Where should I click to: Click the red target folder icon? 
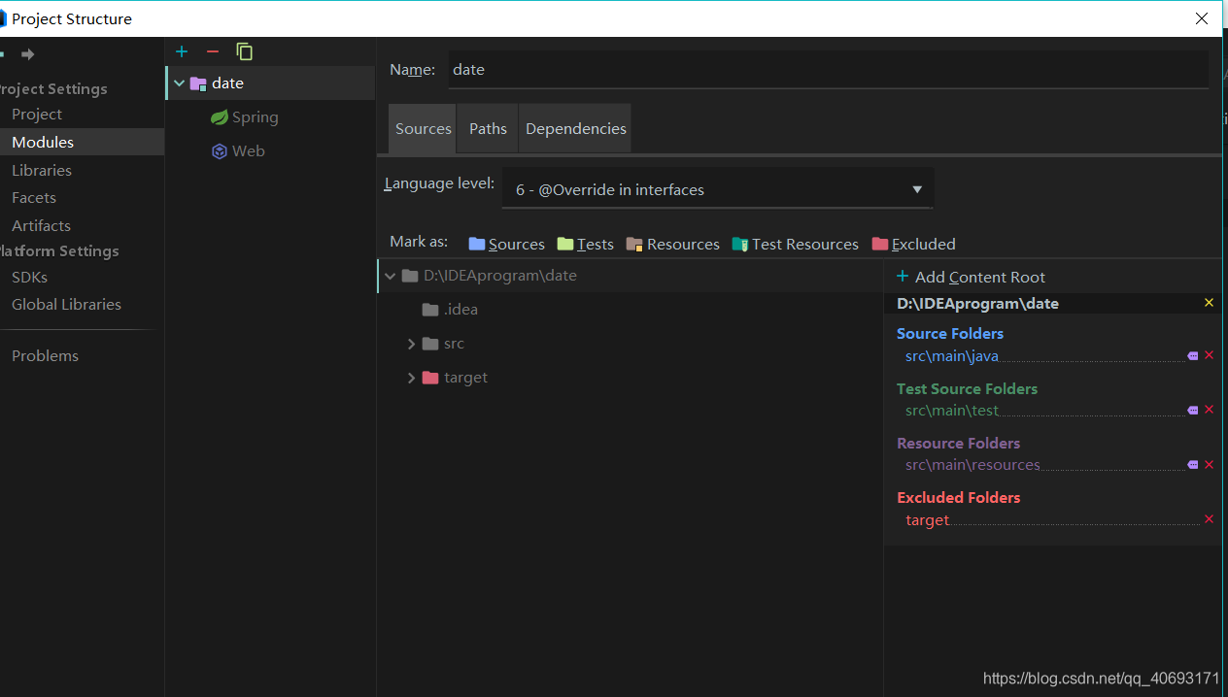430,378
